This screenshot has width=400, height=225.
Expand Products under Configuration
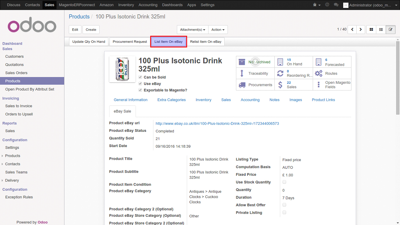click(13, 156)
